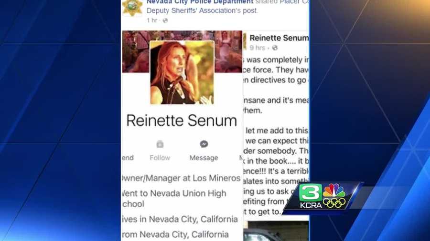Viewport: 430px width, 241px height.
Task: Click Lives in Nevada City, California
Action: pyautogui.click(x=180, y=219)
